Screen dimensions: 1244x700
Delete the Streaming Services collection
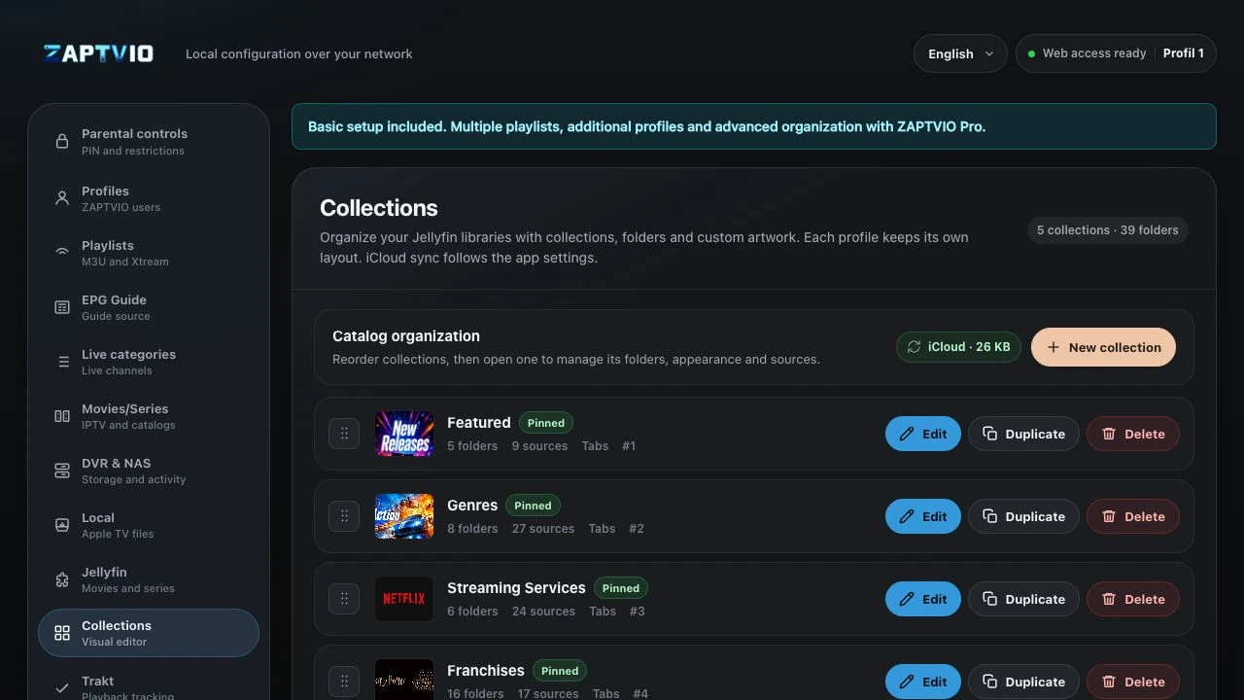point(1133,599)
